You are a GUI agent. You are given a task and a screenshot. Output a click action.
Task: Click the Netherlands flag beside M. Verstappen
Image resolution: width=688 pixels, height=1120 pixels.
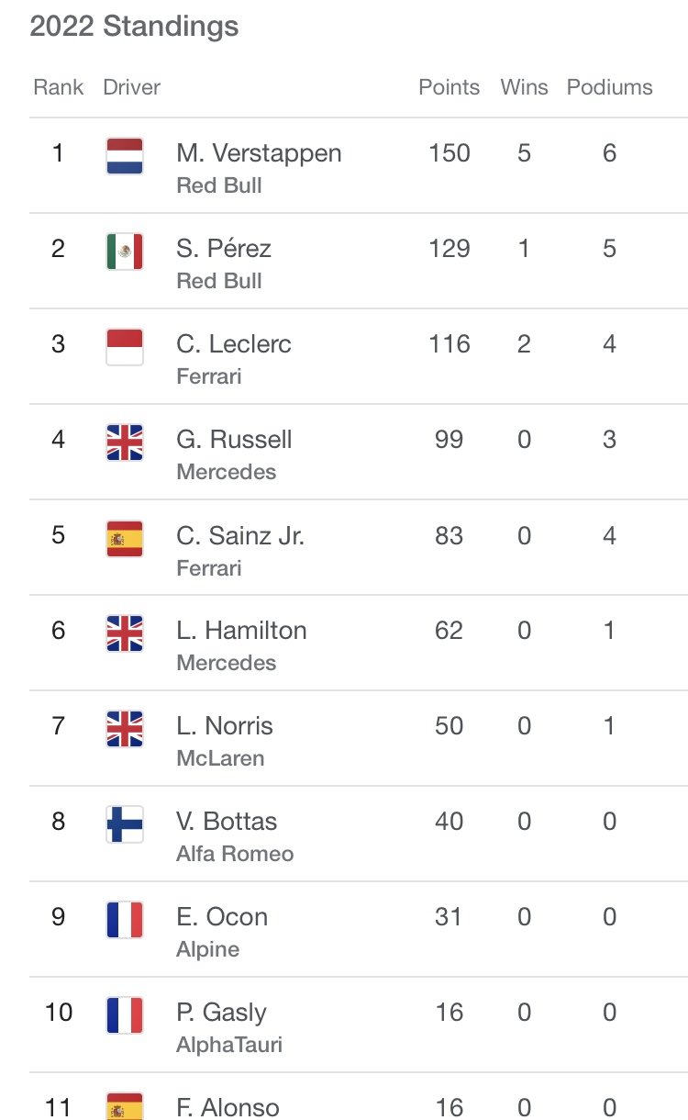point(125,156)
